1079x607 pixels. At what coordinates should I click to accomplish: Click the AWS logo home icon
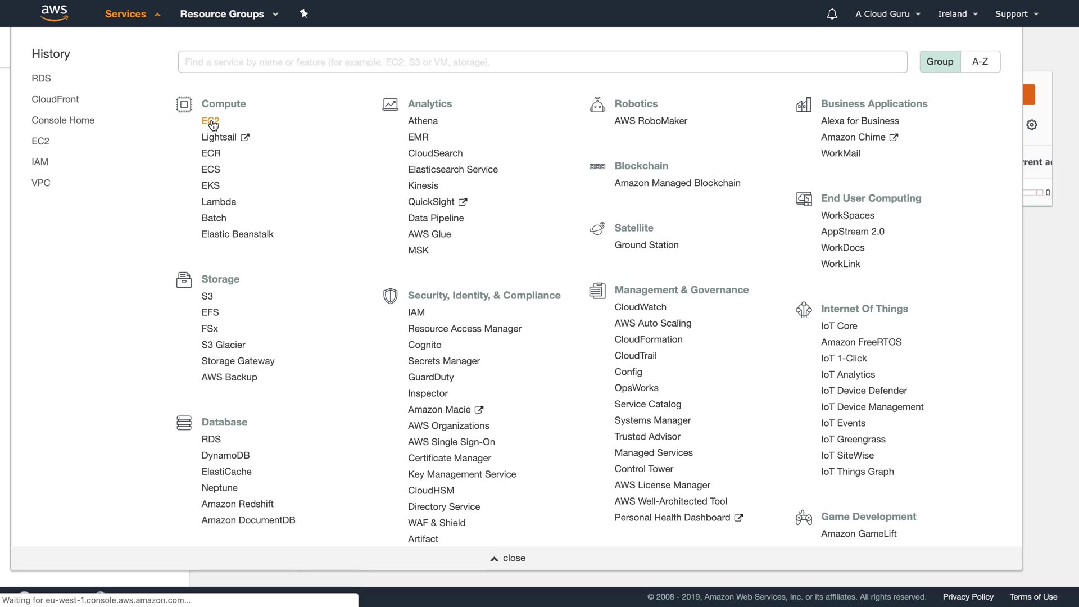click(55, 13)
